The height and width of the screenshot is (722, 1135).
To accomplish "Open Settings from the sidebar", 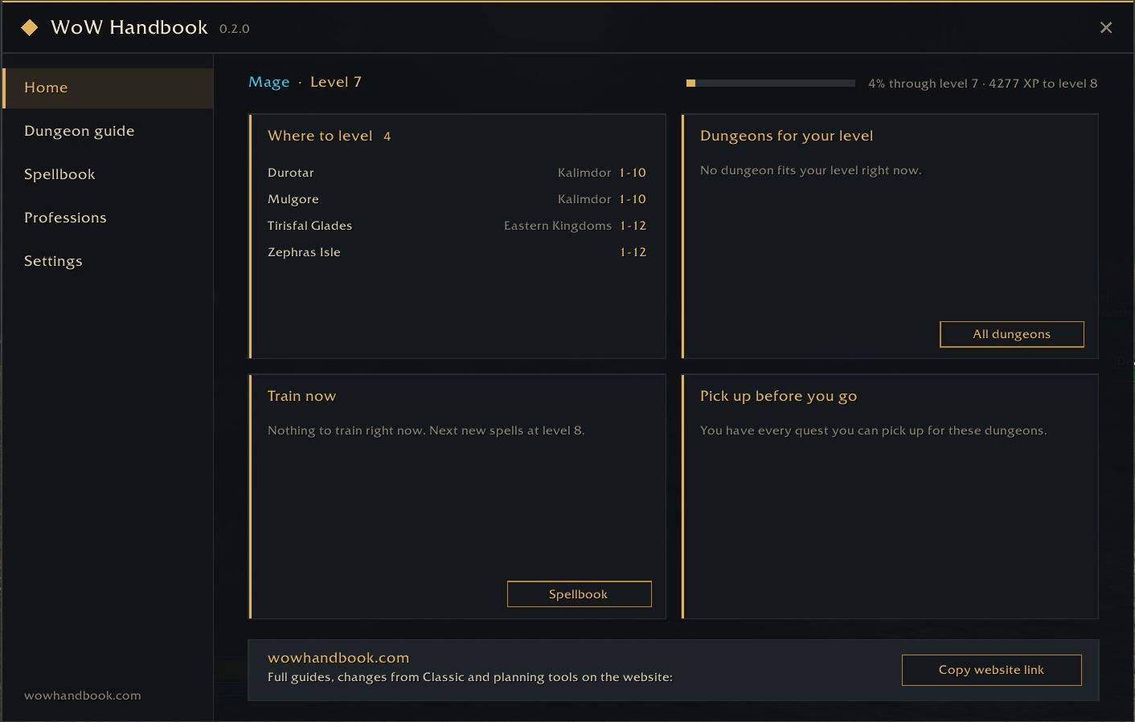I will [x=108, y=261].
